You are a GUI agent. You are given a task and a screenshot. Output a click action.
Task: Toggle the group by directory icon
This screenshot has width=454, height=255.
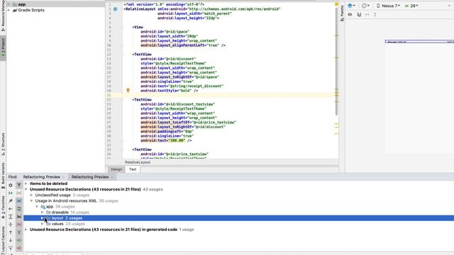coord(19,208)
